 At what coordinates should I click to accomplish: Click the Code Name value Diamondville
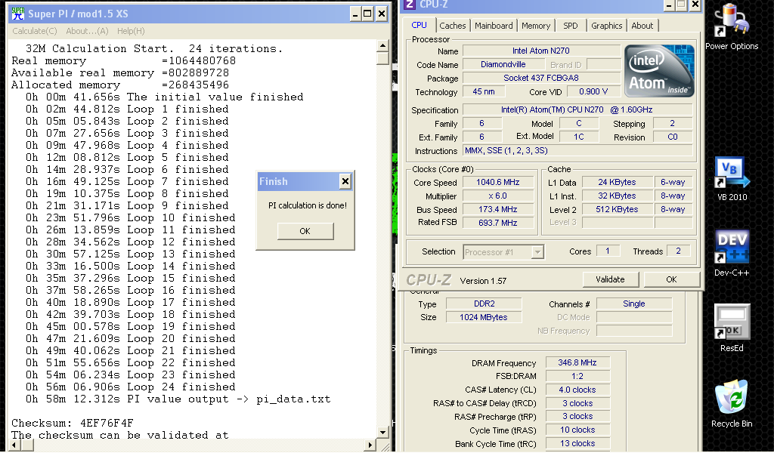click(503, 65)
